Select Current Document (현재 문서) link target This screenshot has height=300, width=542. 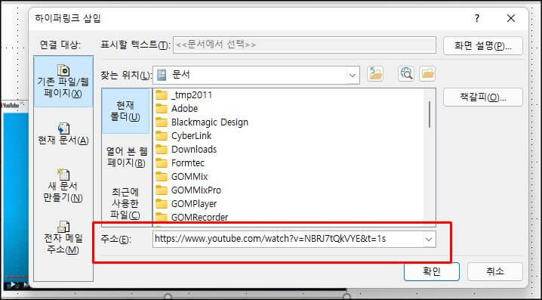point(63,134)
